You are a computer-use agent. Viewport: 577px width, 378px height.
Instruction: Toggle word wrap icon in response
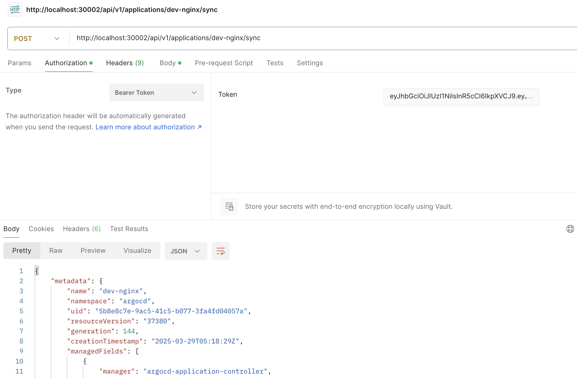coord(220,251)
